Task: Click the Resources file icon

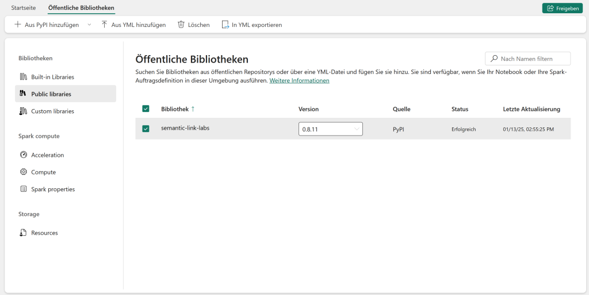Action: 23,233
